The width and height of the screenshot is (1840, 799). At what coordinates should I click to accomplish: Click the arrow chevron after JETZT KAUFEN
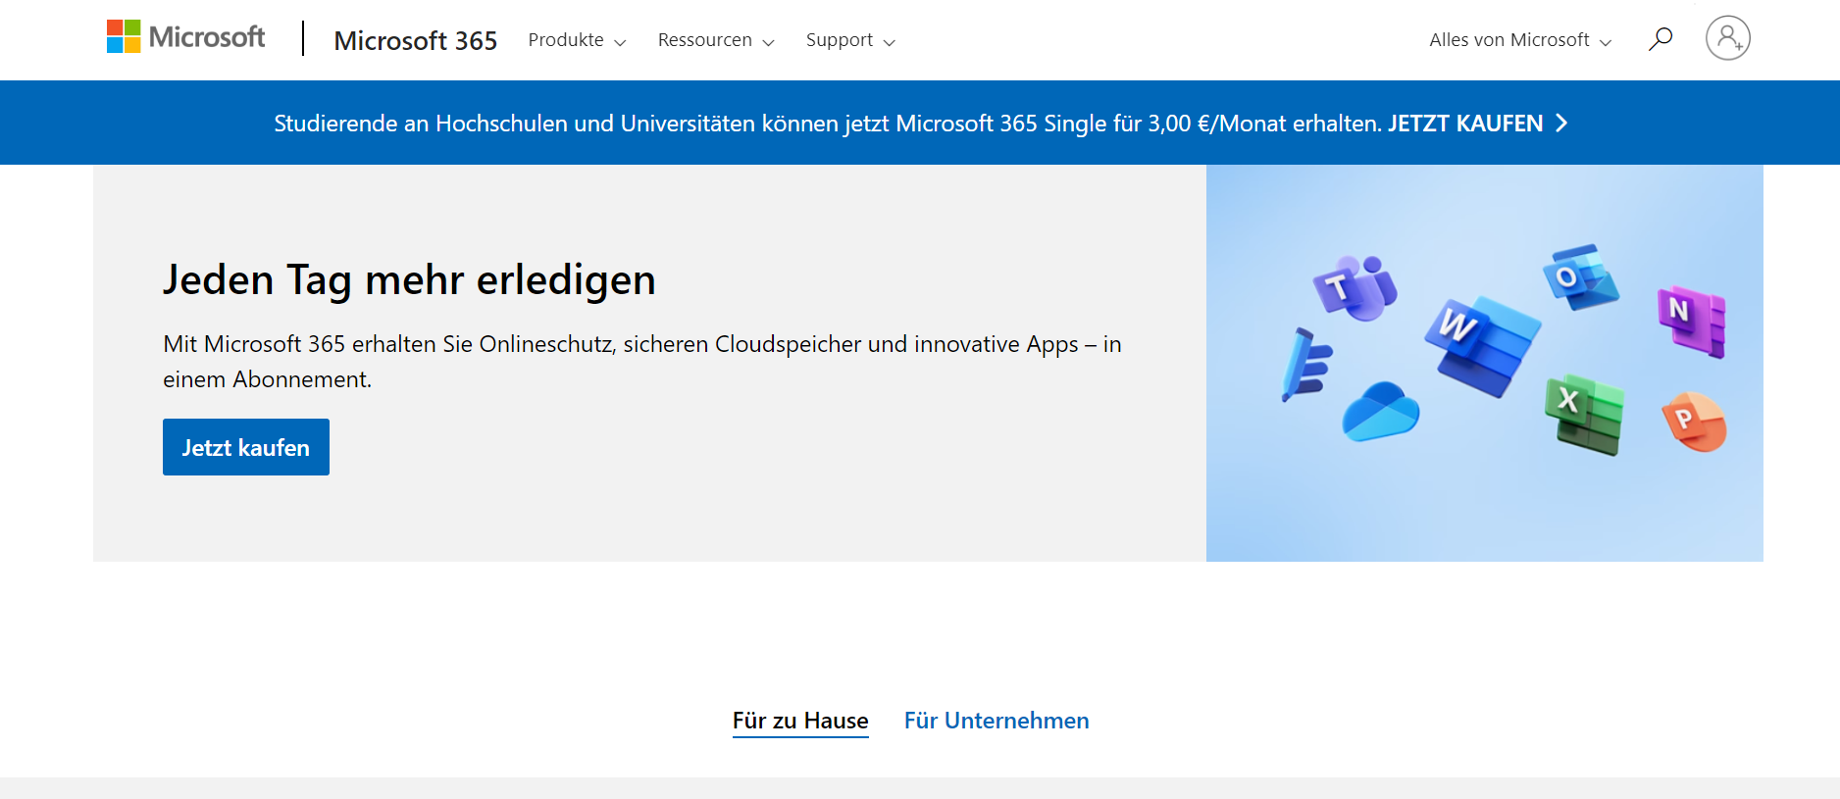(1561, 123)
